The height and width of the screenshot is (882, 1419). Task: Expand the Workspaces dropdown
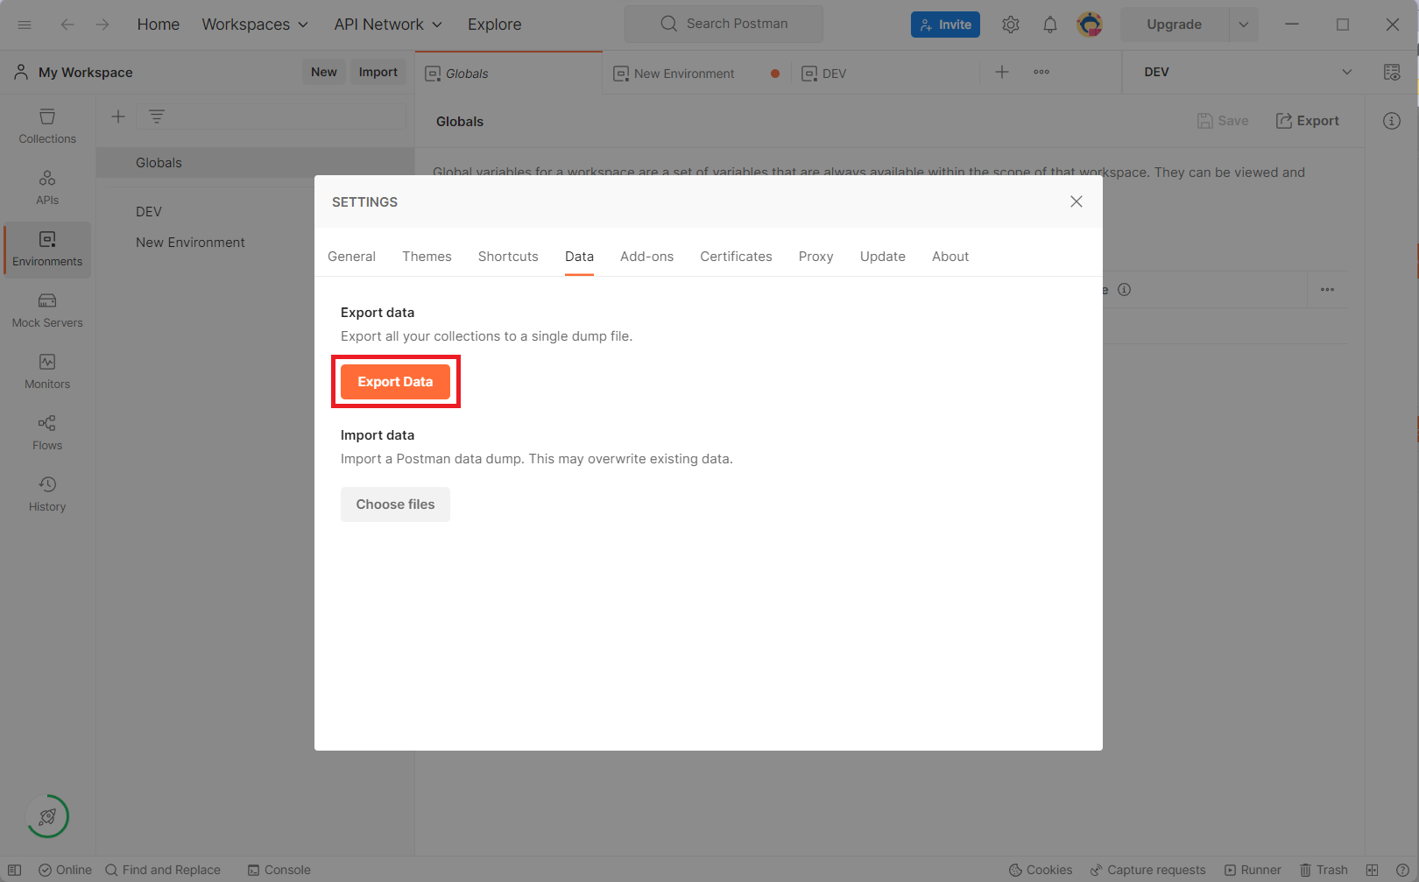tap(255, 25)
